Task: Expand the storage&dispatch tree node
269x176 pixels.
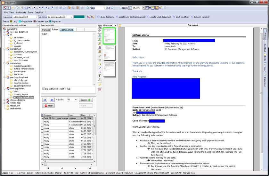Action: click(4, 100)
